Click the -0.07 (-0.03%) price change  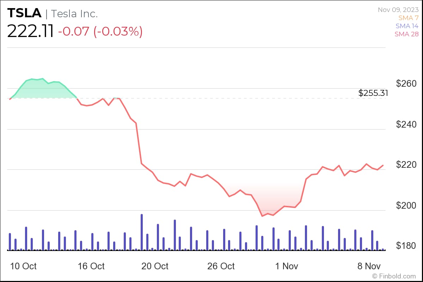[x=100, y=31]
